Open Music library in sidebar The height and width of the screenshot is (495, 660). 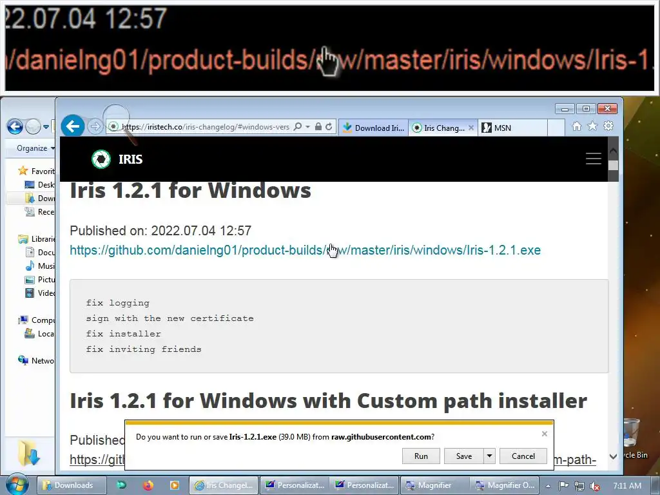coord(40,266)
